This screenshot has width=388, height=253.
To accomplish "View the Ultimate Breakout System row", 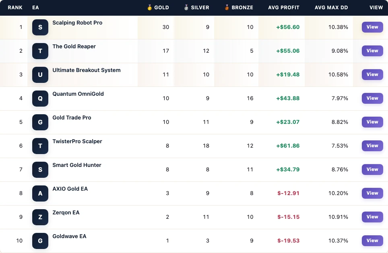I will 372,74.
